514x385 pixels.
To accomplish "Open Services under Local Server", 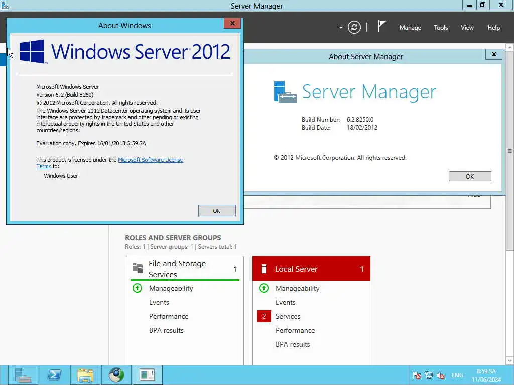I will [x=288, y=317].
